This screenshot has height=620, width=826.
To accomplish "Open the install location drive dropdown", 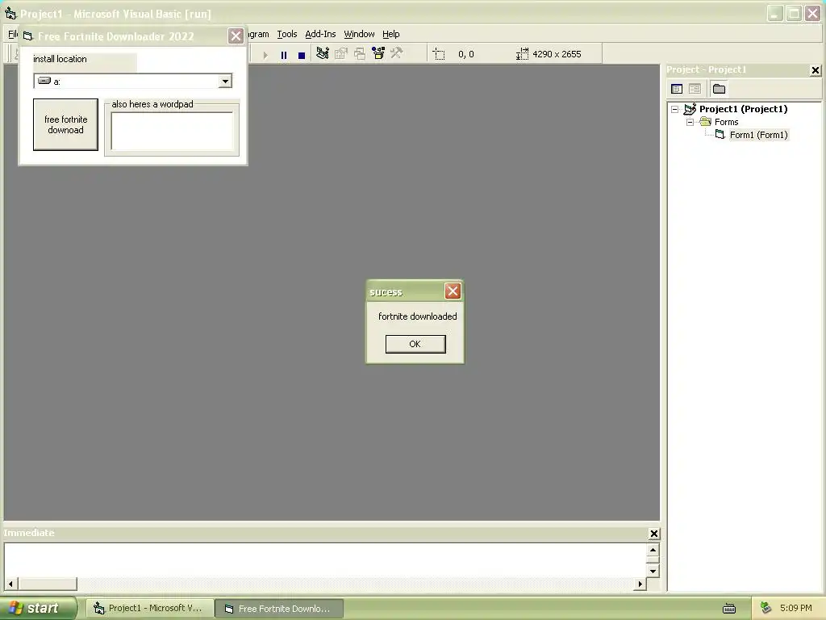I will point(226,82).
